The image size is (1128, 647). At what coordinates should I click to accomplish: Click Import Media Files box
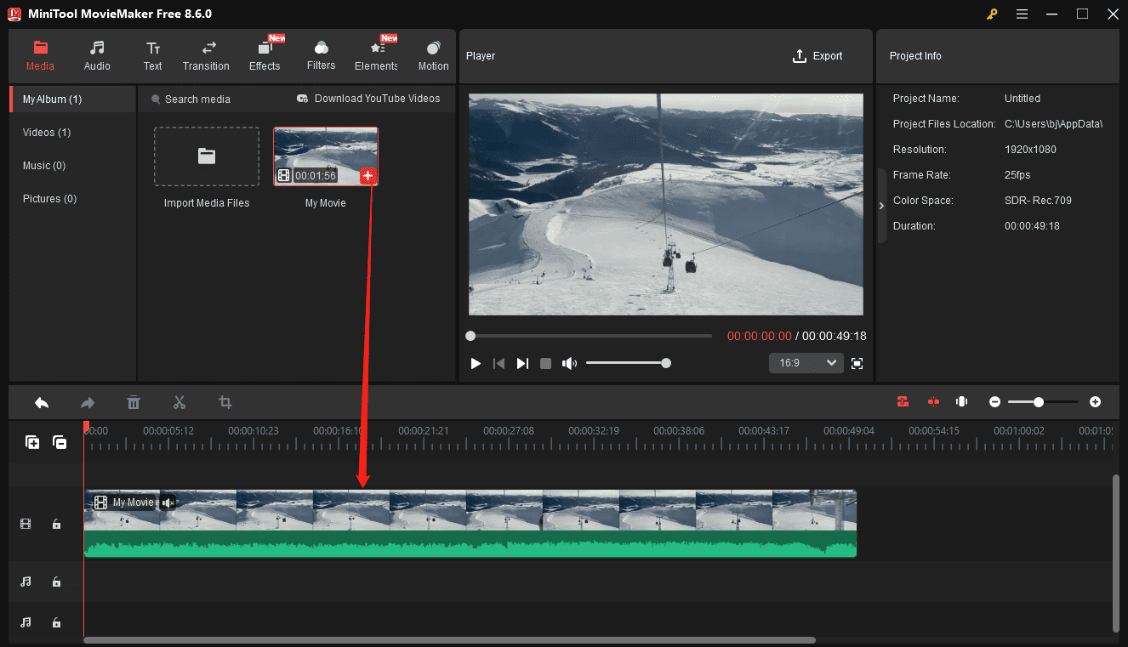(207, 156)
